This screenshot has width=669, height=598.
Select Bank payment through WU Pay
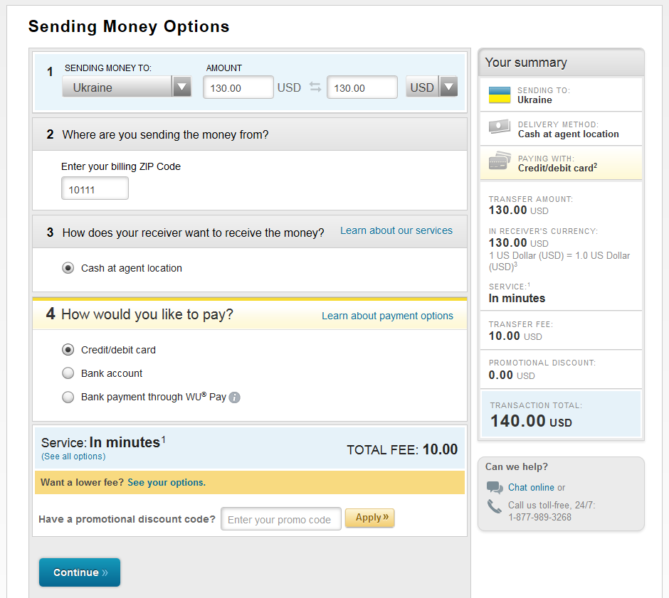click(x=68, y=397)
